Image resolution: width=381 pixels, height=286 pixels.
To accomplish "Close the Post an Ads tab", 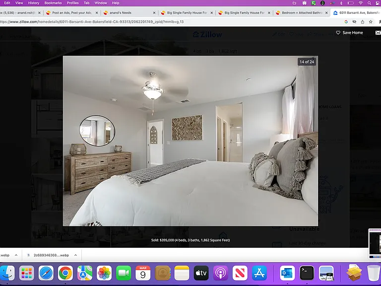I will 97,12.
